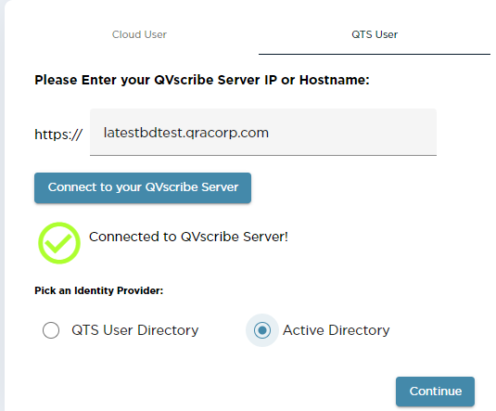Focus the server hostname input field
The image size is (496, 411).
(263, 132)
